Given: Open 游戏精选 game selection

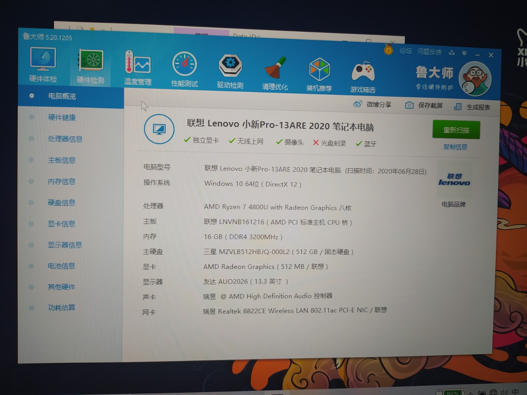Looking at the screenshot, I should tap(363, 77).
